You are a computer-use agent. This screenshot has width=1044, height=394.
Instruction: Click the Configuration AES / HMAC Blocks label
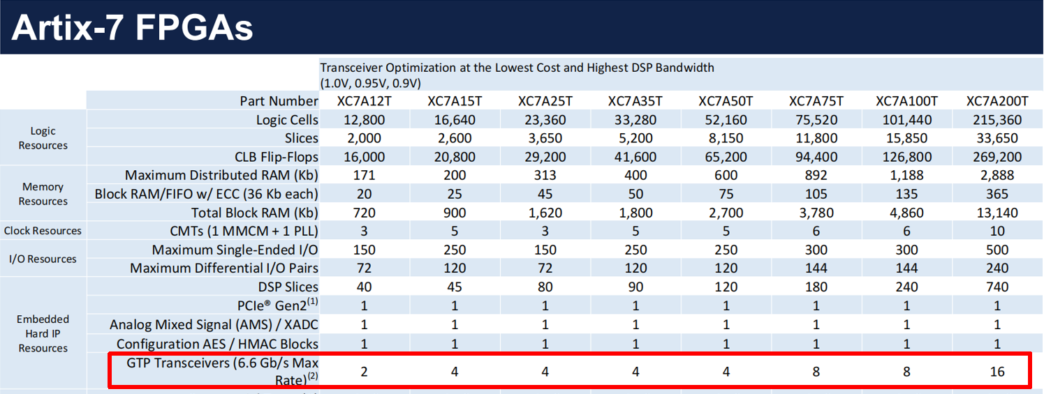click(217, 344)
